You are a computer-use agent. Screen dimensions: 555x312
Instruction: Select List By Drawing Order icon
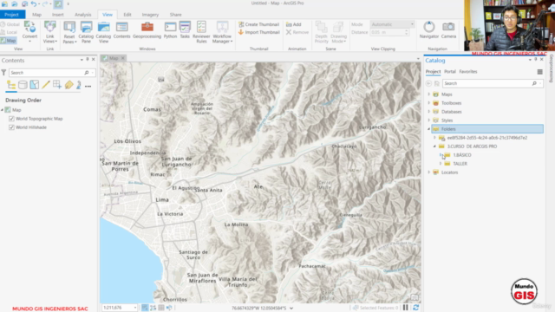coord(11,85)
